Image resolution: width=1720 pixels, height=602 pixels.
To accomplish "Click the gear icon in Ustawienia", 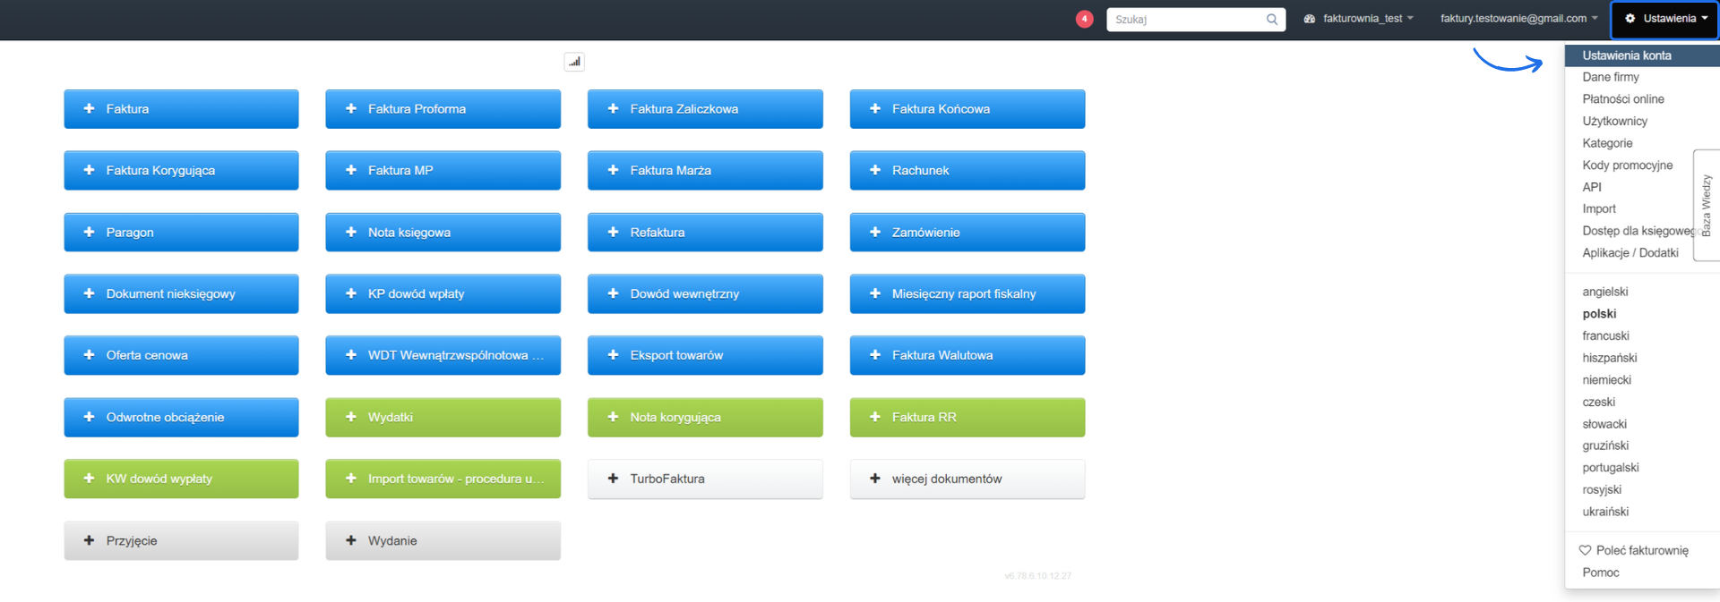I will (1630, 18).
